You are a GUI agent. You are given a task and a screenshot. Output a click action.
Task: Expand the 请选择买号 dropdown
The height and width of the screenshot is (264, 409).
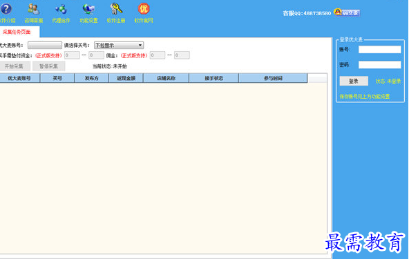point(119,45)
